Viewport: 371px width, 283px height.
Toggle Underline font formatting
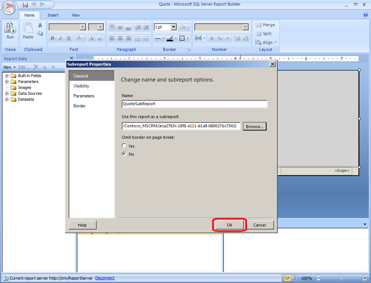click(x=69, y=38)
